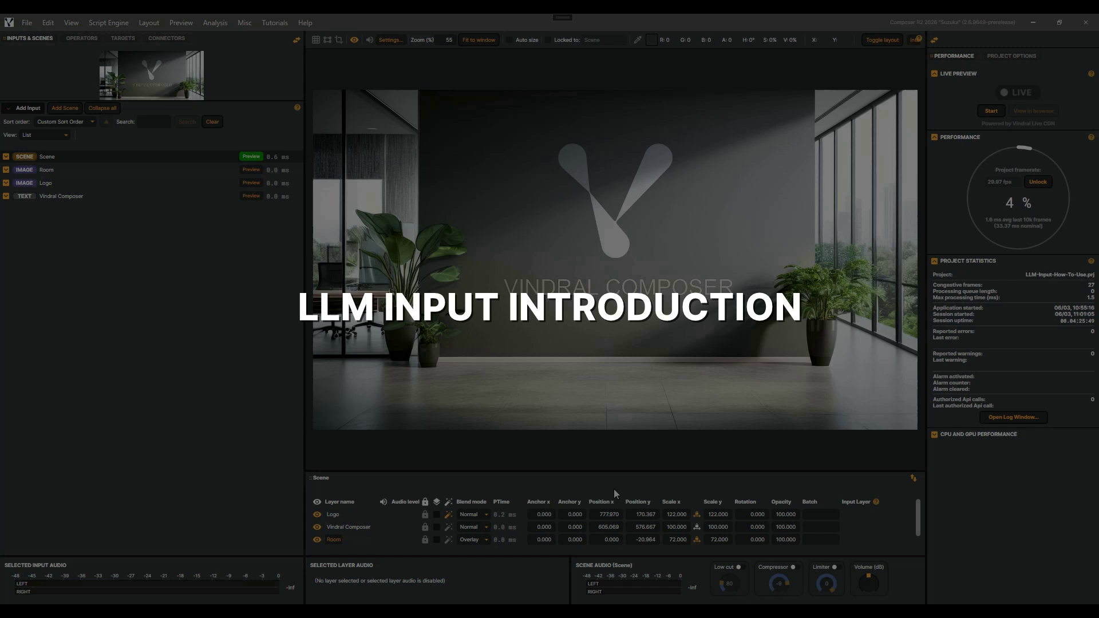
Task: Open the Sort order dropdown
Action: (x=65, y=122)
